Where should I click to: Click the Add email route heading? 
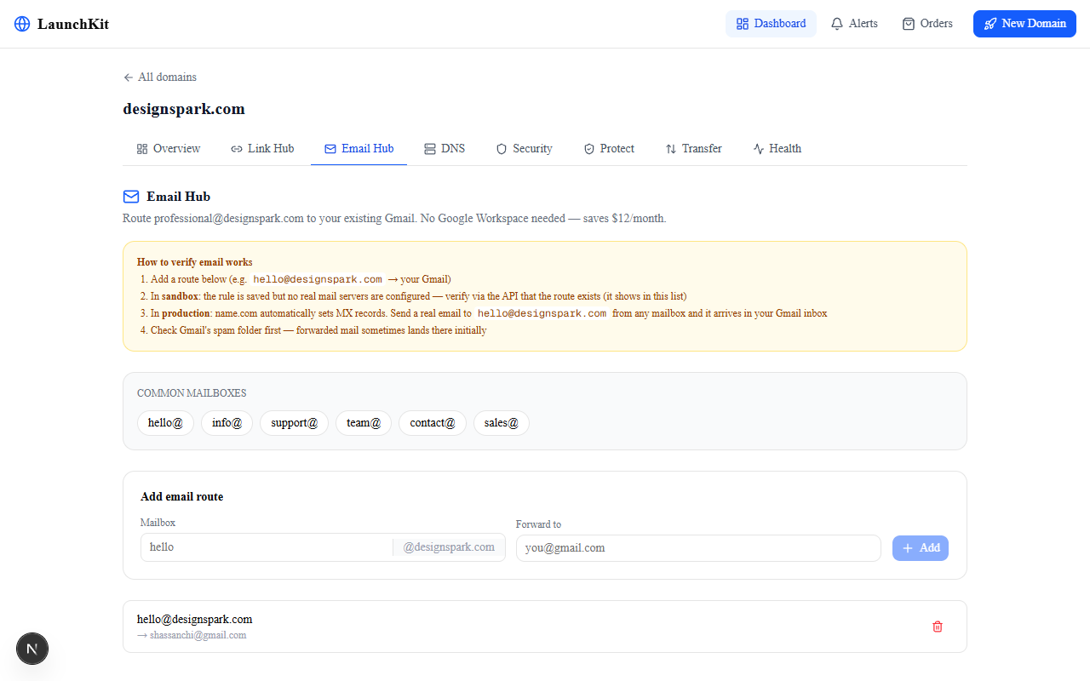pos(182,497)
